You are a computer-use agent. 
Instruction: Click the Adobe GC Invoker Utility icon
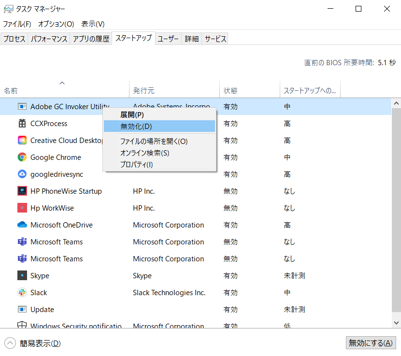[22, 106]
